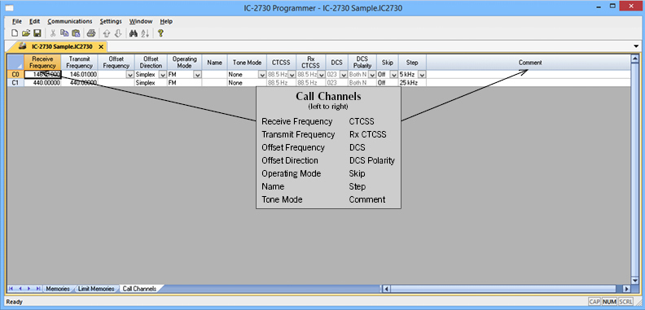Click the Sort icon in toolbar
The height and width of the screenshot is (310, 645).
(145, 33)
